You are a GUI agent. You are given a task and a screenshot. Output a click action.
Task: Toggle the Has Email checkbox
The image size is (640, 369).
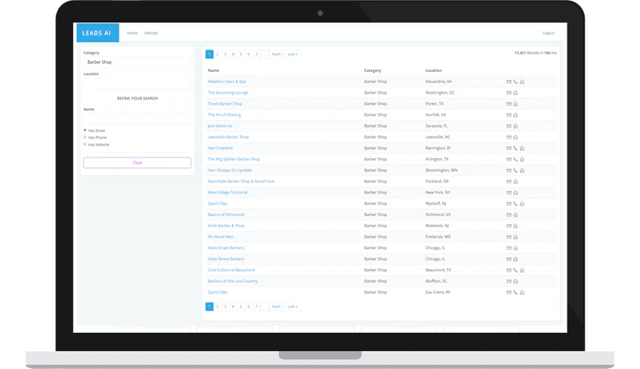pos(85,130)
